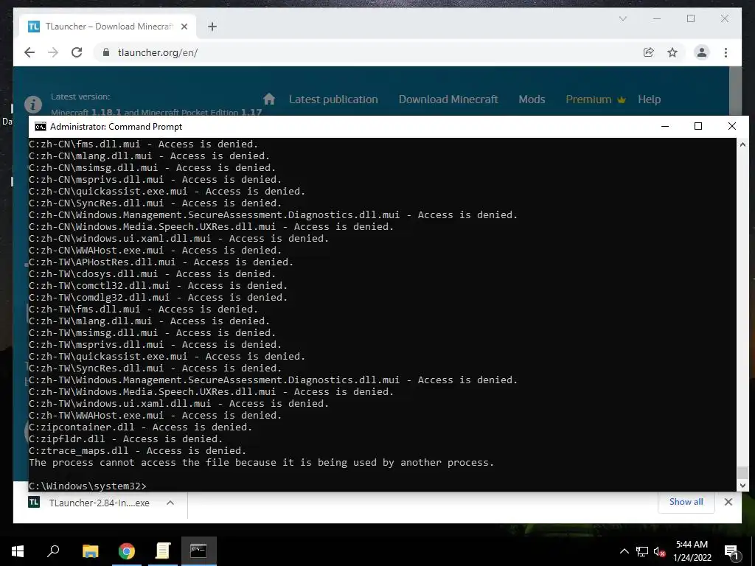Open File Explorer from taskbar

(91, 551)
